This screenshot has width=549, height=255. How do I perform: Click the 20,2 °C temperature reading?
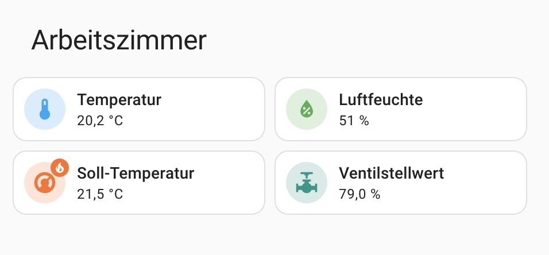100,121
